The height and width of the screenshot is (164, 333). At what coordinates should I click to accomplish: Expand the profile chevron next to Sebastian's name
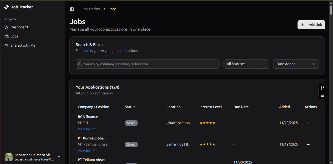click(x=59, y=157)
